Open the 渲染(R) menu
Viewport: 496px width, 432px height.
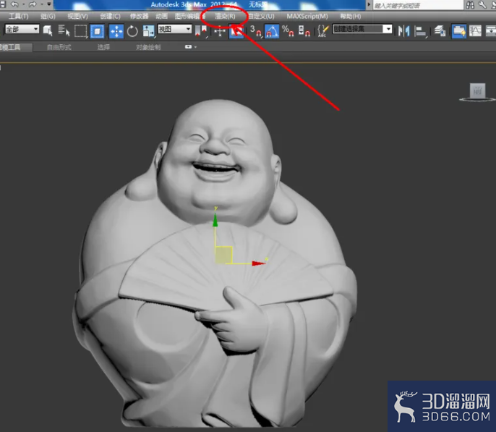[x=226, y=16]
